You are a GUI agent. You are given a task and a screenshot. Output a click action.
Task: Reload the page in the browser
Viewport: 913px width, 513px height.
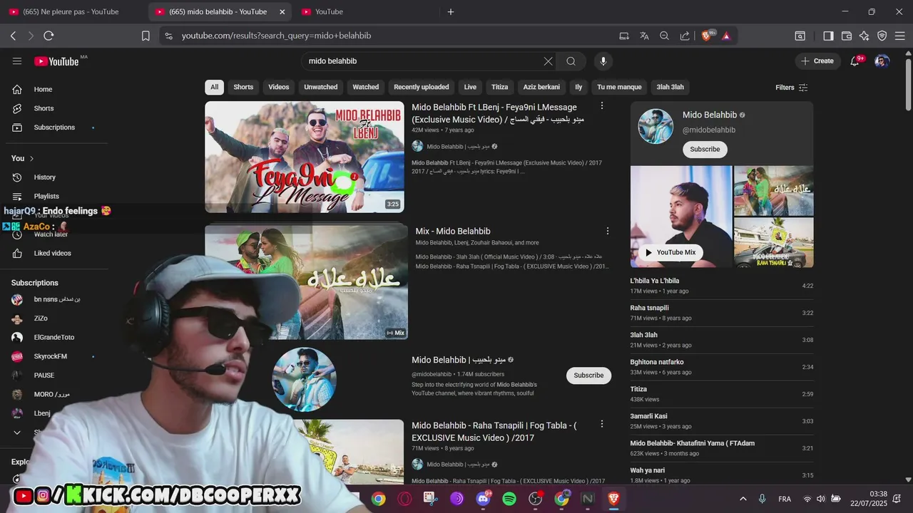49,36
